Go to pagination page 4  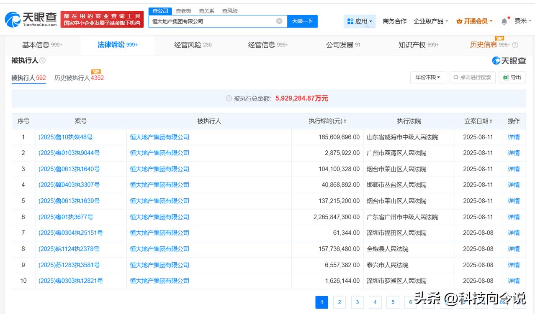pyautogui.click(x=375, y=302)
